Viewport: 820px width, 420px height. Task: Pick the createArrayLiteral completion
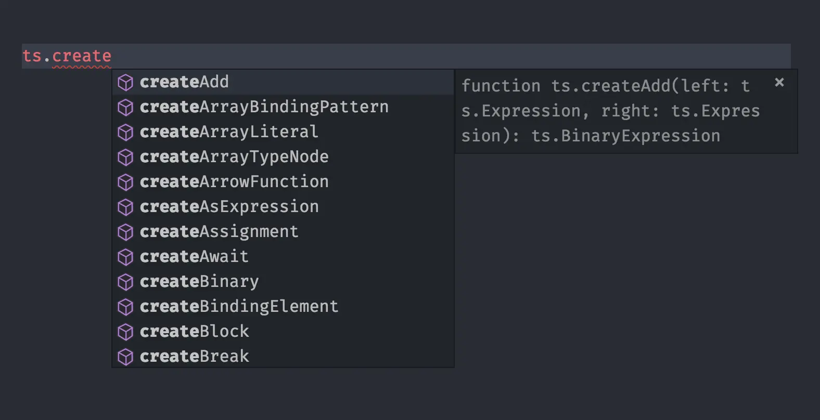tap(229, 132)
